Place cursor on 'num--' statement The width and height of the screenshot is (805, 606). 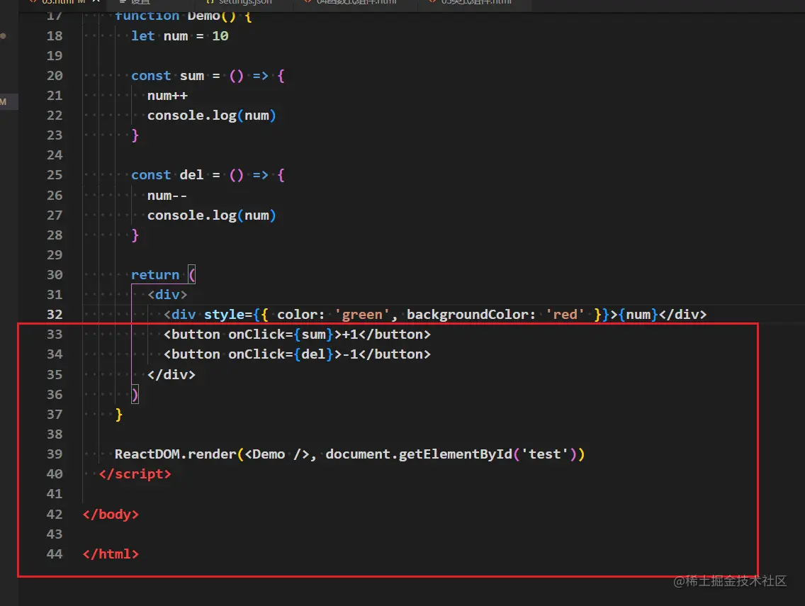point(167,196)
